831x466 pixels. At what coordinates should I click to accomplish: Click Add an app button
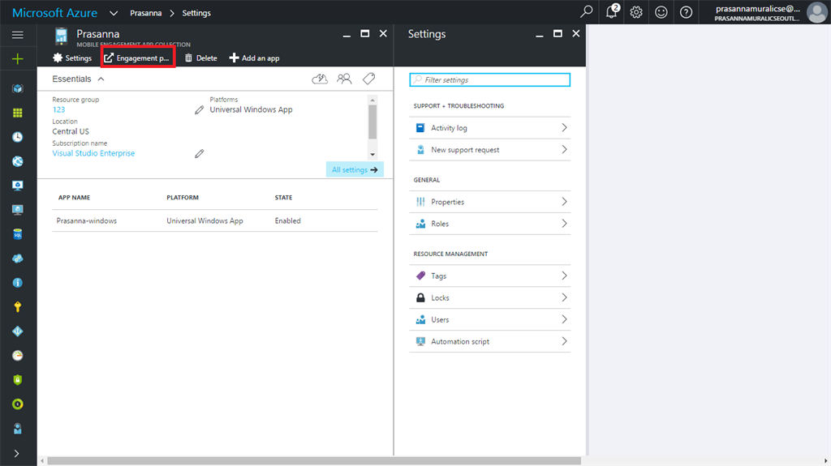point(254,58)
